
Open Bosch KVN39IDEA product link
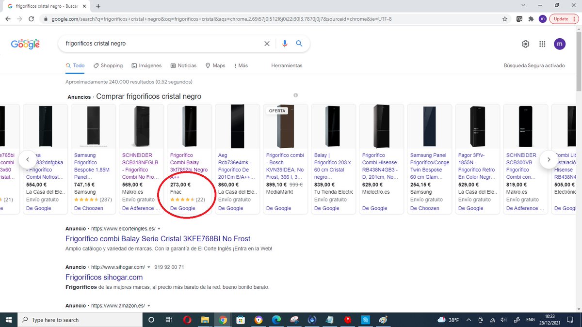click(x=284, y=166)
